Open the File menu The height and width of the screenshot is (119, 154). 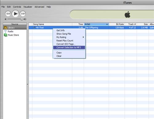click(3, 7)
